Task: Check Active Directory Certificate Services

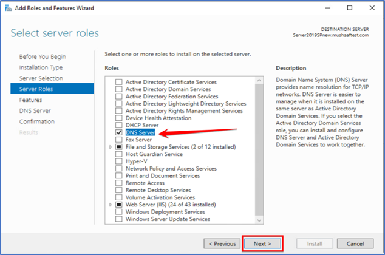Action: point(119,82)
